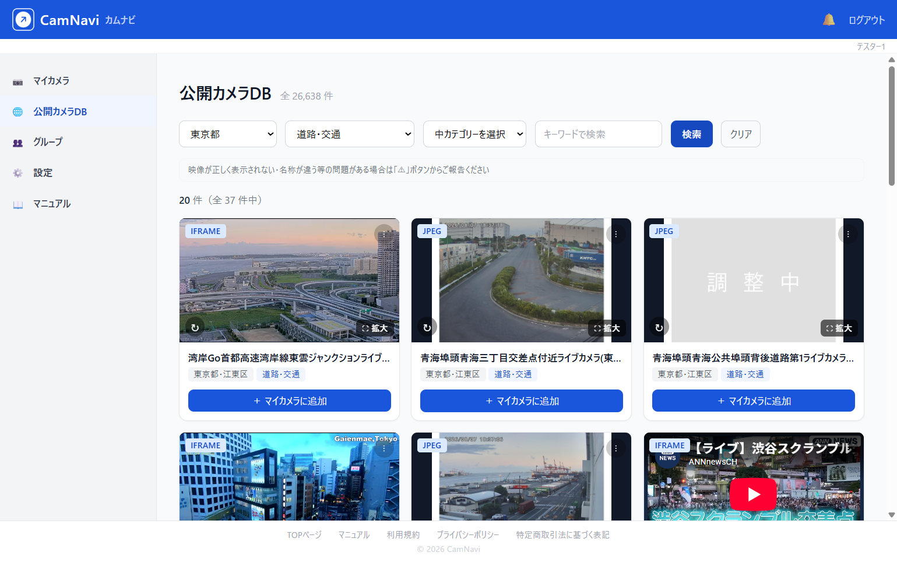Click 道路・交通 tag on 青海三丁目交差点 card
Viewport: 897px width, 563px height.
pos(513,374)
